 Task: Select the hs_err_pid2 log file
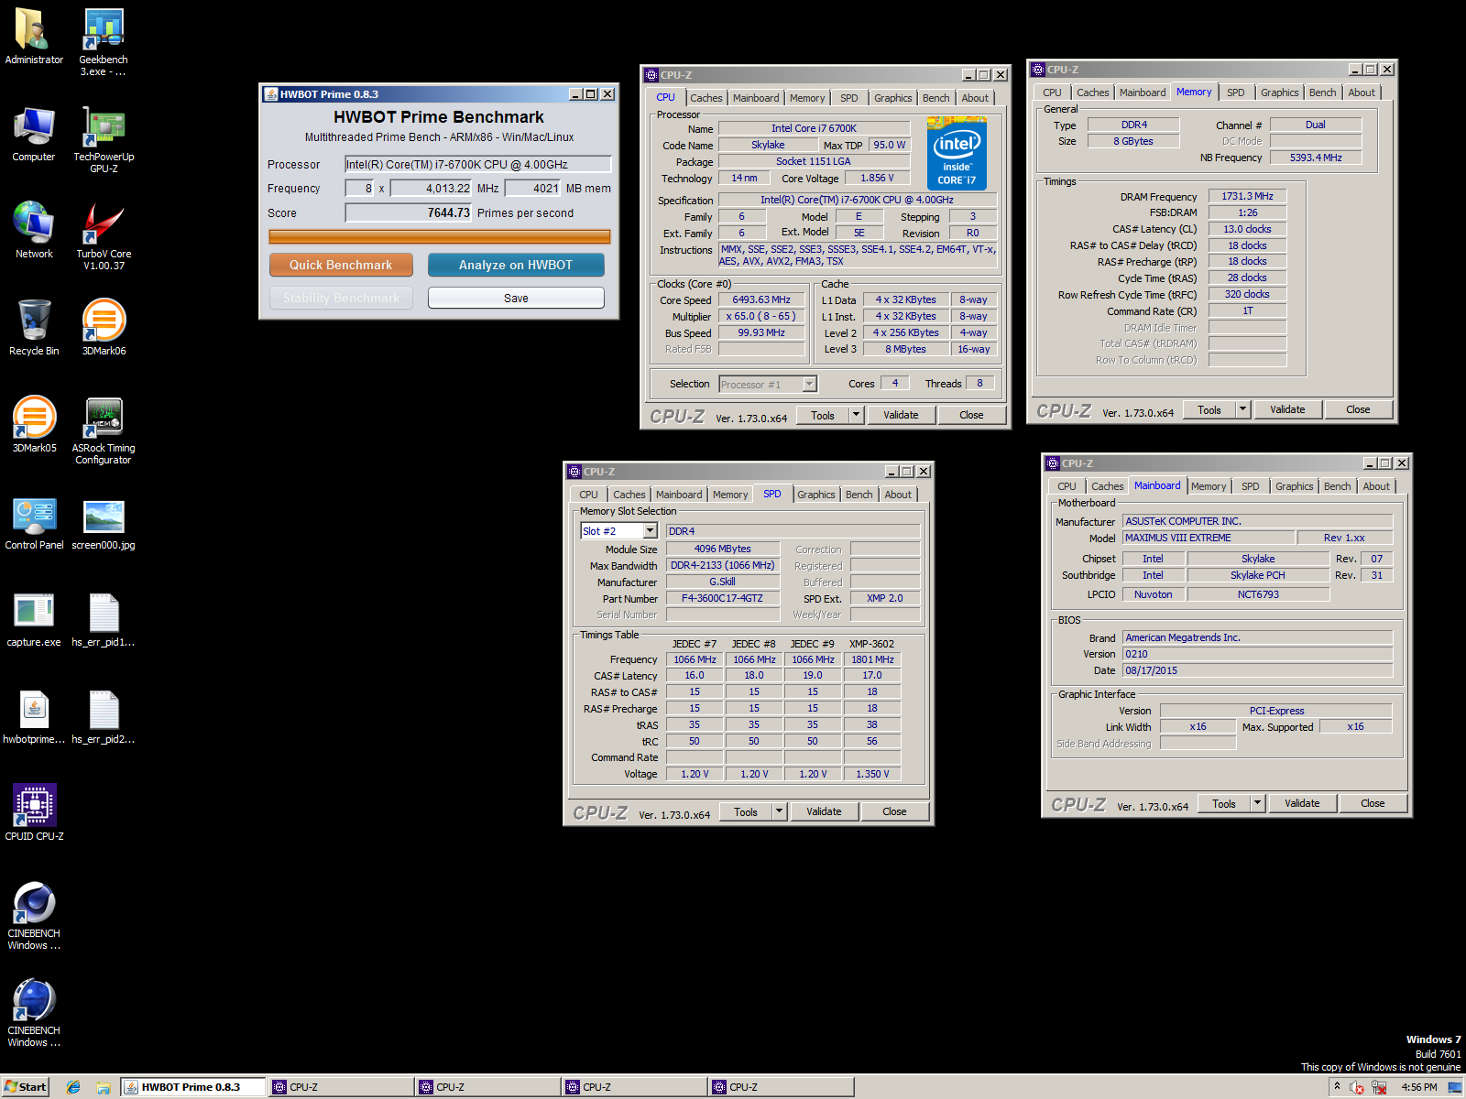coord(104,716)
